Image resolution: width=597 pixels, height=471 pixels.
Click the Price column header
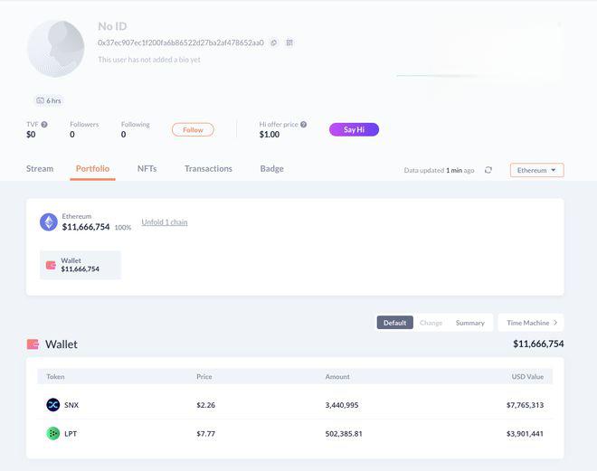pos(204,377)
